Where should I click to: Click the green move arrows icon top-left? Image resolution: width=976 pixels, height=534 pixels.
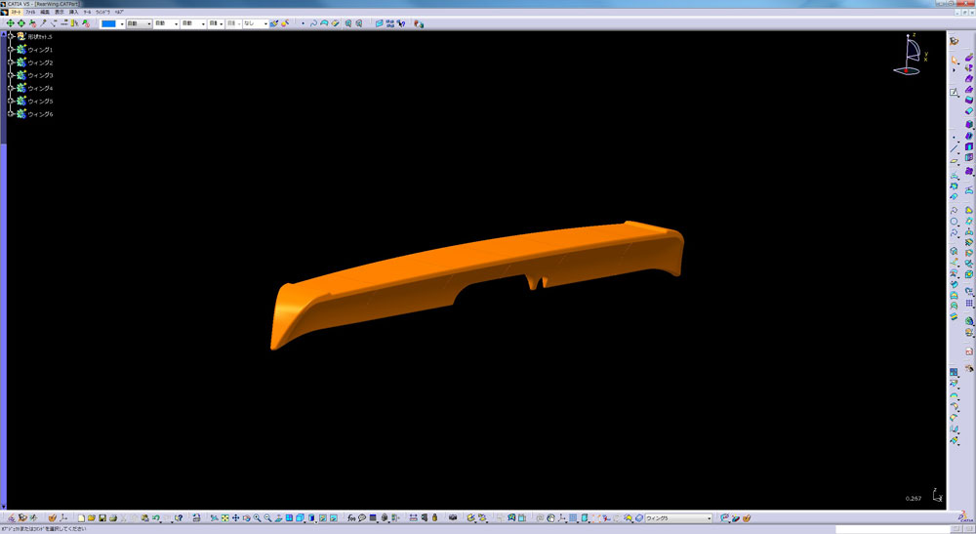coord(10,23)
